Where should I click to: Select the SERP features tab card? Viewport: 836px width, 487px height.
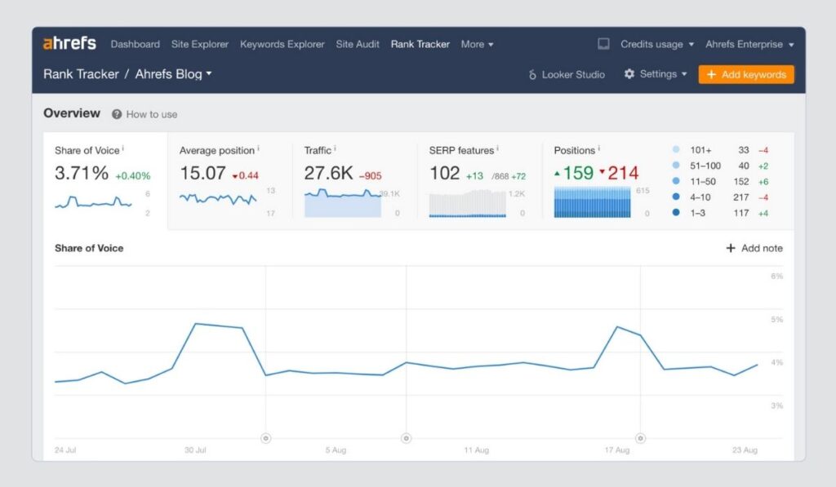coord(479,181)
